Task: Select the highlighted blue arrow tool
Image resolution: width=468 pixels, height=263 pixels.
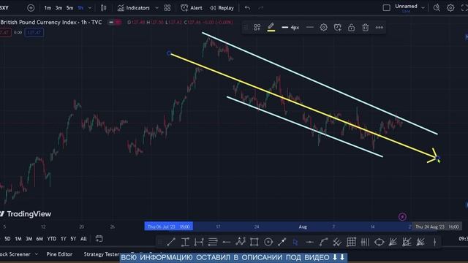Action: [295, 242]
